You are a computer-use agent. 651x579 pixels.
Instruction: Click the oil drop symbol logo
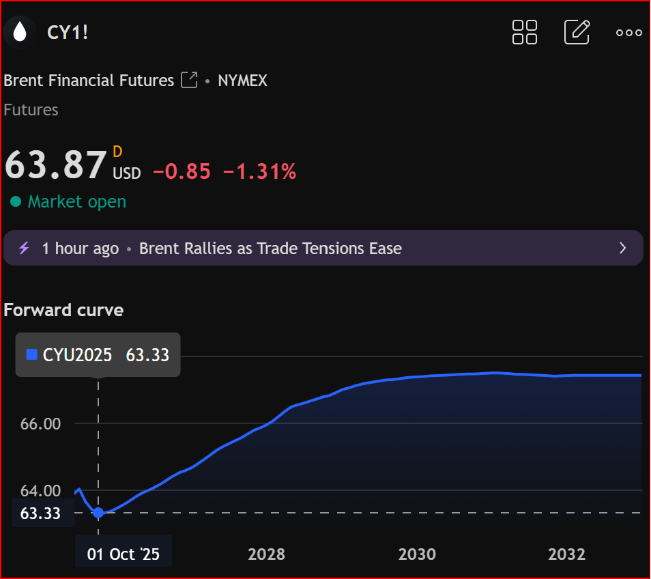[x=20, y=32]
